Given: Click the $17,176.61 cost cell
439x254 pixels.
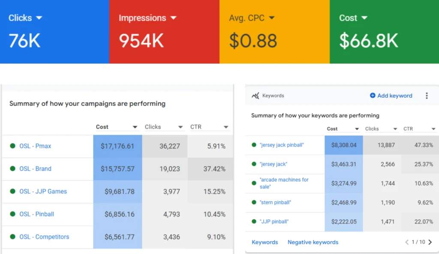Looking at the screenshot, I should [x=117, y=146].
